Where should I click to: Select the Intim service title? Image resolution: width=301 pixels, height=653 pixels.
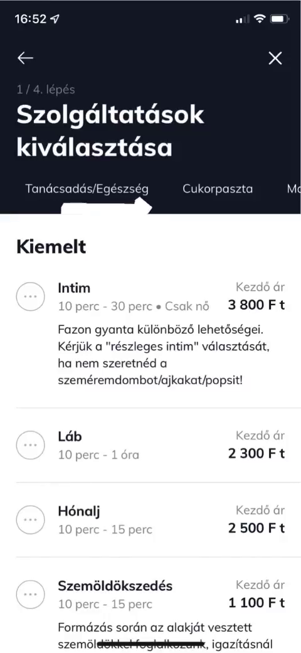(74, 288)
